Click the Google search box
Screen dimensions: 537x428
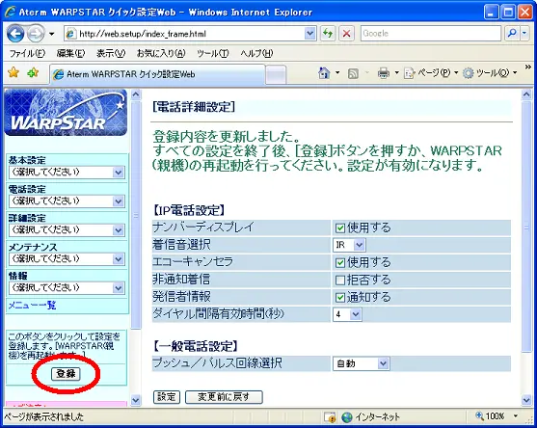tap(431, 34)
